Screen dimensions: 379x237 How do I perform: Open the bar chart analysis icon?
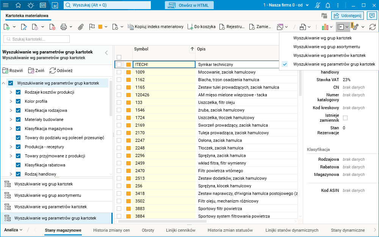pyautogui.click(x=325, y=27)
